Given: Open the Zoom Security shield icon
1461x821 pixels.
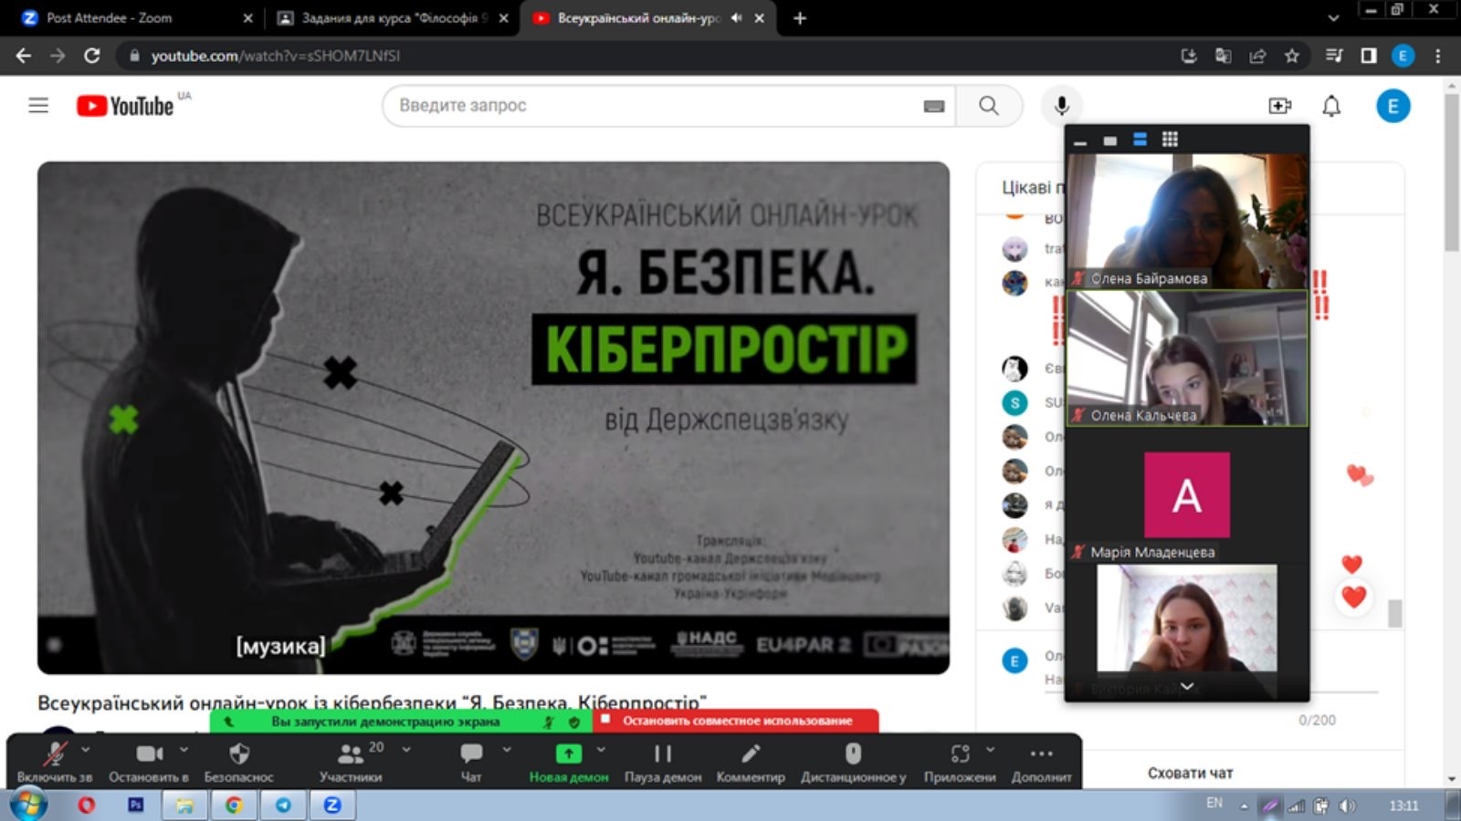Looking at the screenshot, I should (239, 753).
